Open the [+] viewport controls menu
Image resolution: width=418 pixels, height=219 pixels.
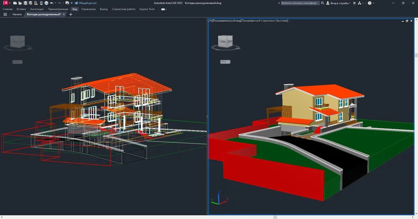tap(210, 20)
